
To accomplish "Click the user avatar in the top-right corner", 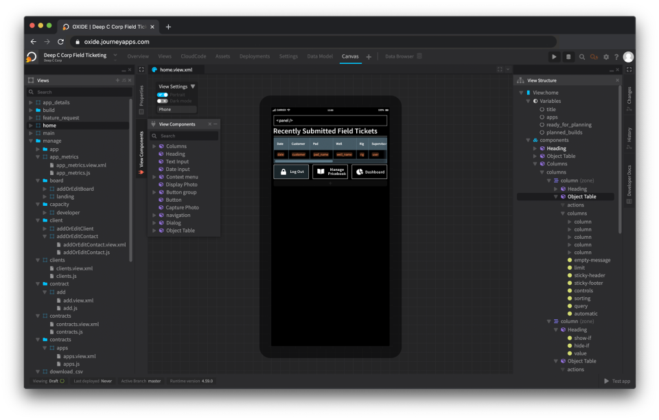I will 629,57.
